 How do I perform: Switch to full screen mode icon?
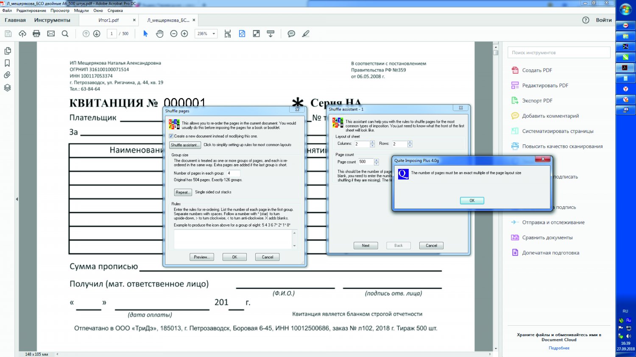pos(256,33)
